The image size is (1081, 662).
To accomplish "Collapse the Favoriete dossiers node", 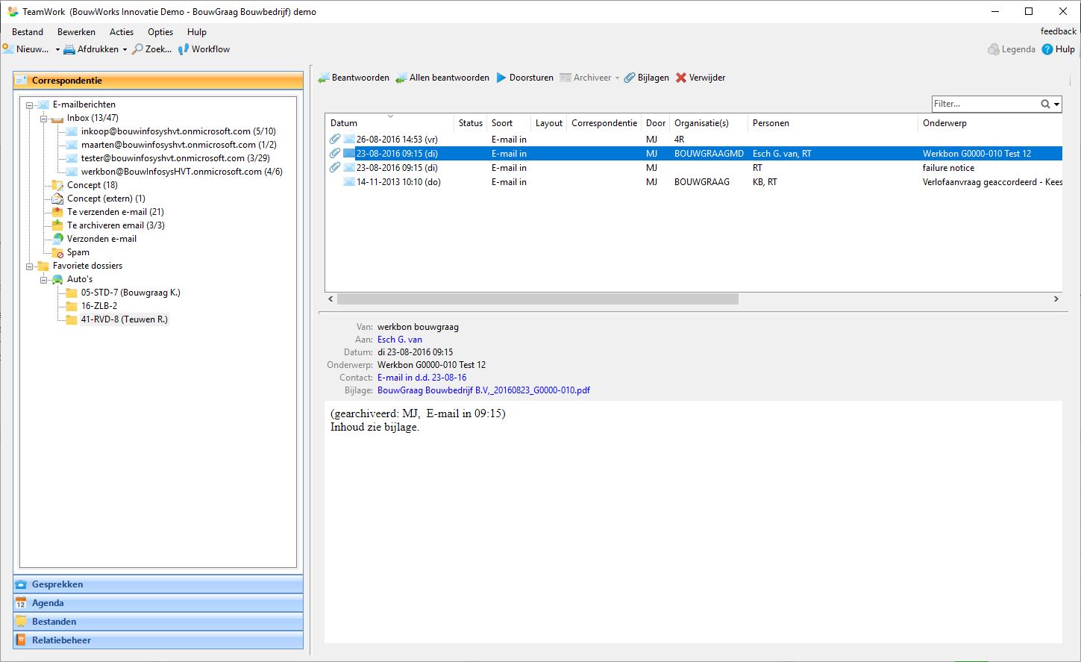I will (x=30, y=266).
